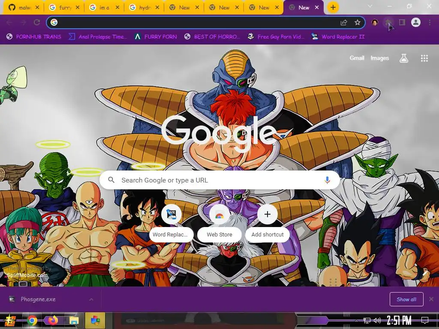Click the Windows Start button

tap(10, 320)
